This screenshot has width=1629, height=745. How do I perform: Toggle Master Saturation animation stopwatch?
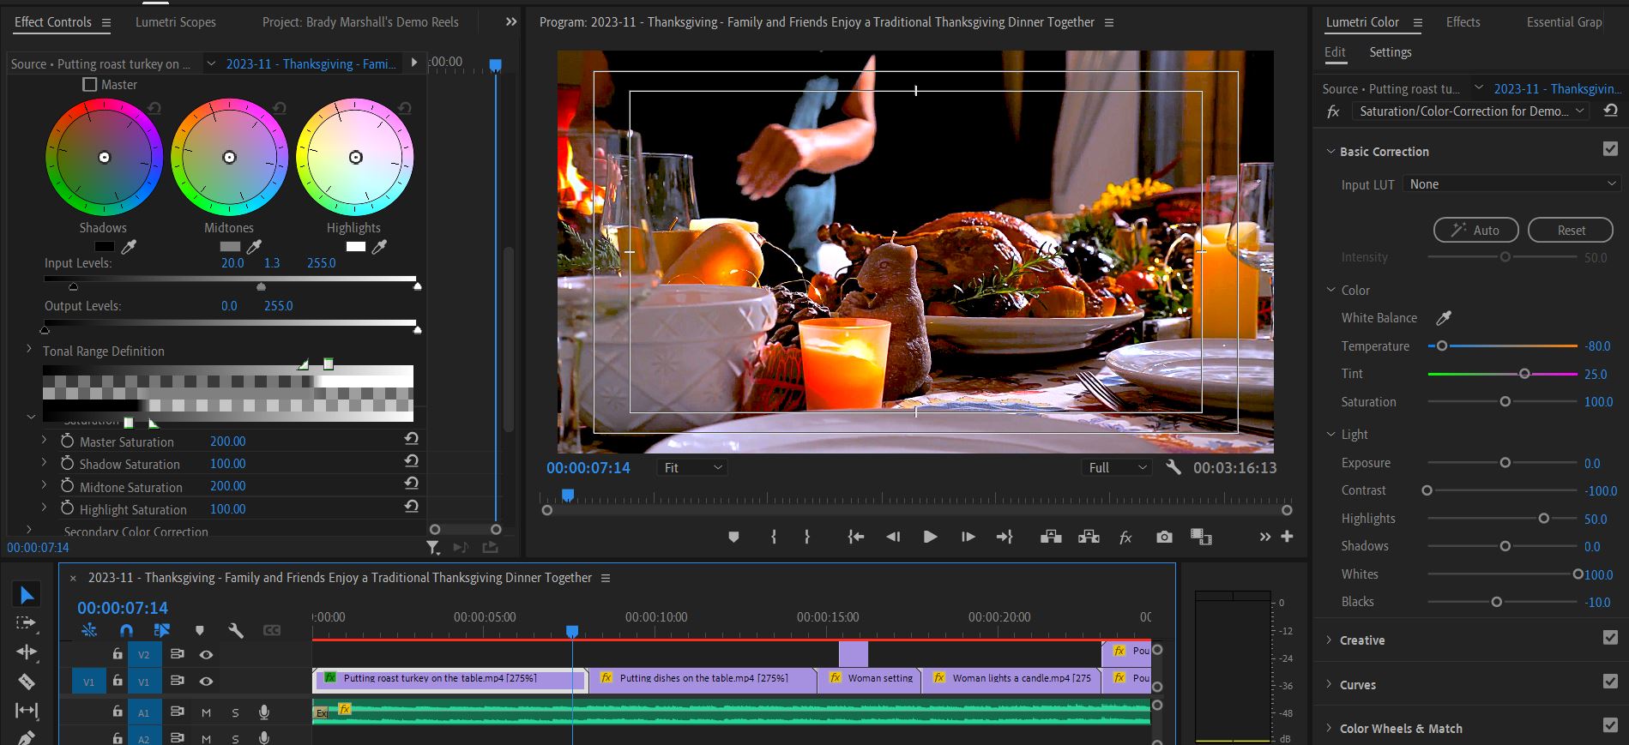(67, 441)
